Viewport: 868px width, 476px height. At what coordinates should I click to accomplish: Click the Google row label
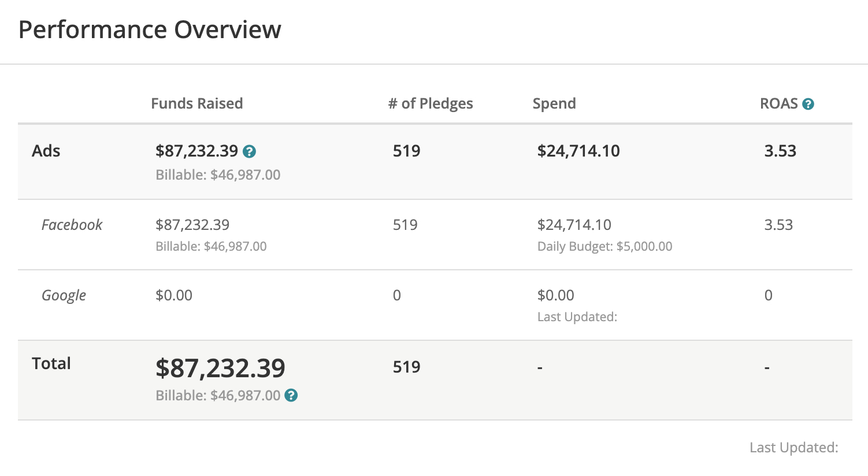tap(64, 295)
